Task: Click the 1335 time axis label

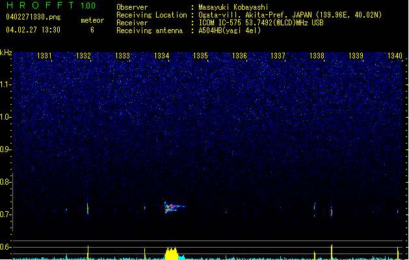Action: pyautogui.click(x=200, y=55)
